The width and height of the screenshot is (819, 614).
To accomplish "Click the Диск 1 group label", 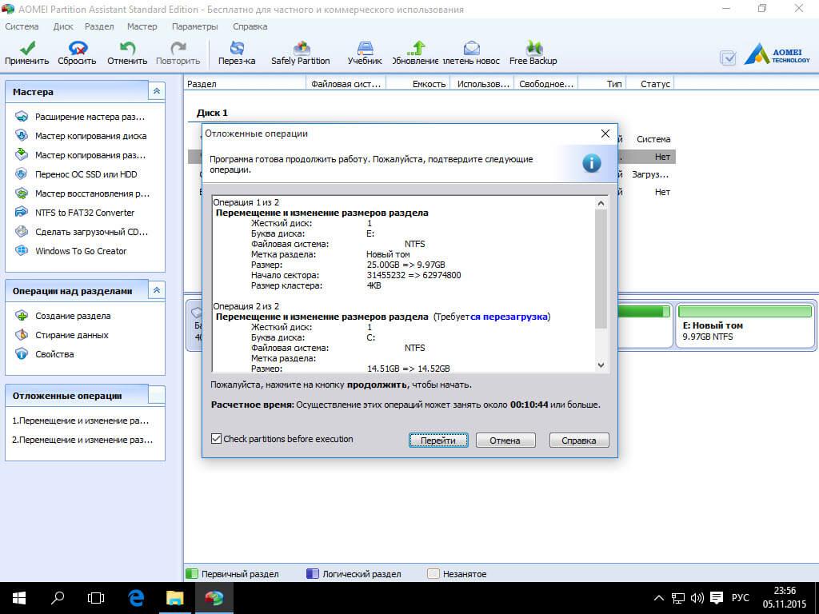I will click(212, 113).
